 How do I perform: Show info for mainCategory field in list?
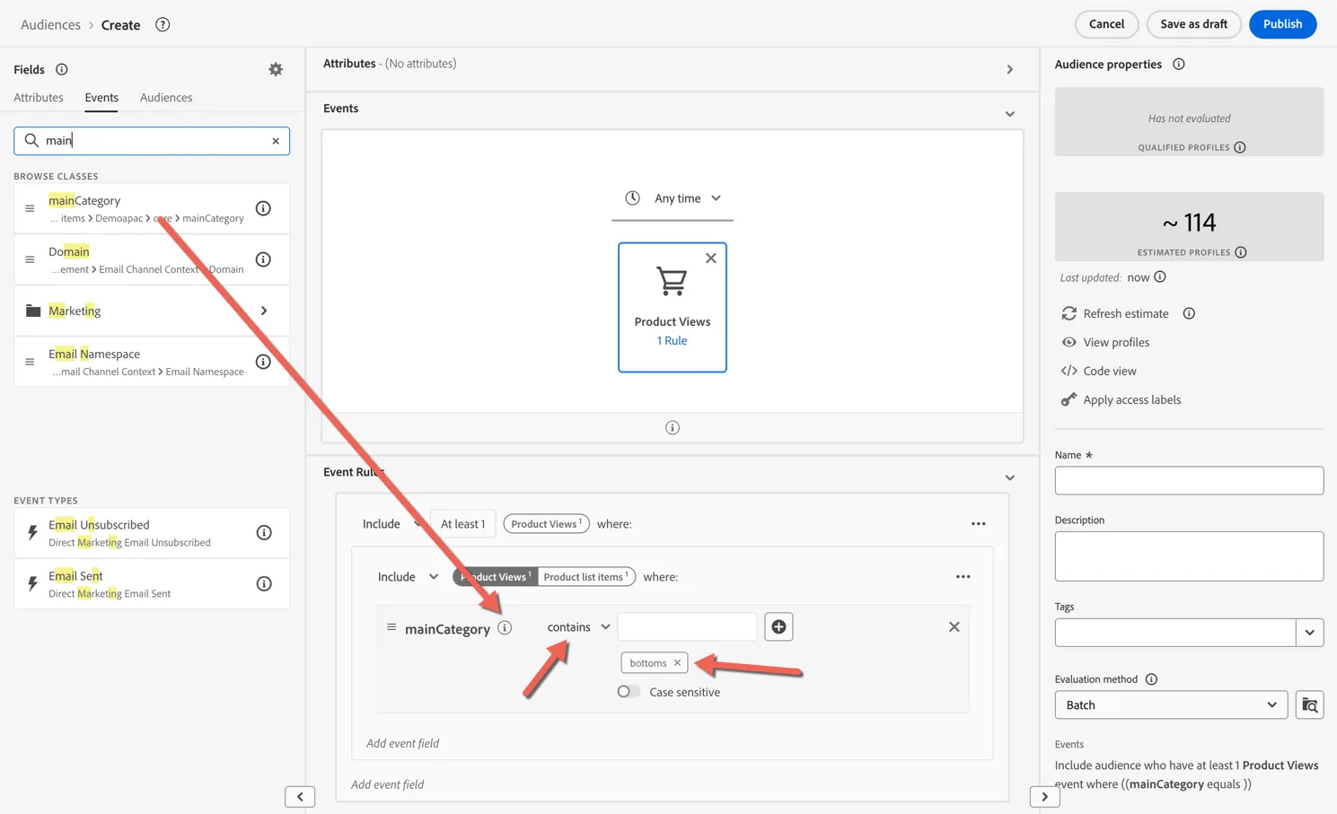point(263,208)
